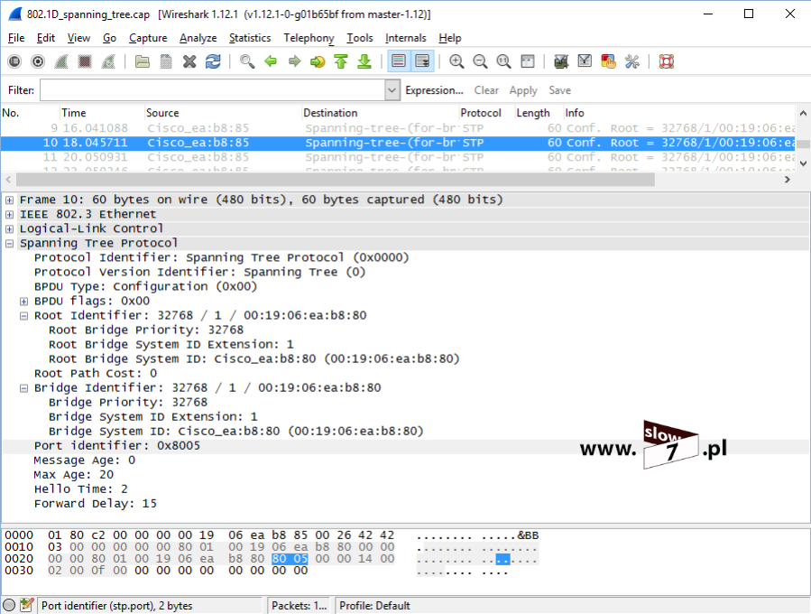Open capture interfaces list icon

(14, 61)
